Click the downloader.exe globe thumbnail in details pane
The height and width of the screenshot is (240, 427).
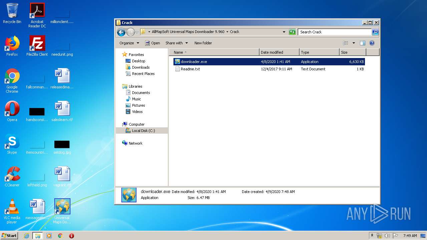point(129,195)
